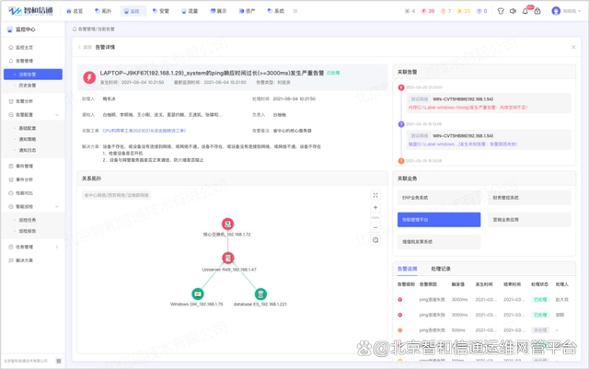Image resolution: width=589 pixels, height=369 pixels.
Task: Click the topology network path breadcrumb
Action: (117, 195)
